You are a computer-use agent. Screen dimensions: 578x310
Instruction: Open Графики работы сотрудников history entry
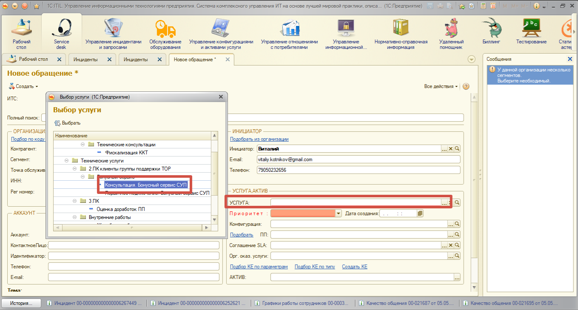point(302,303)
